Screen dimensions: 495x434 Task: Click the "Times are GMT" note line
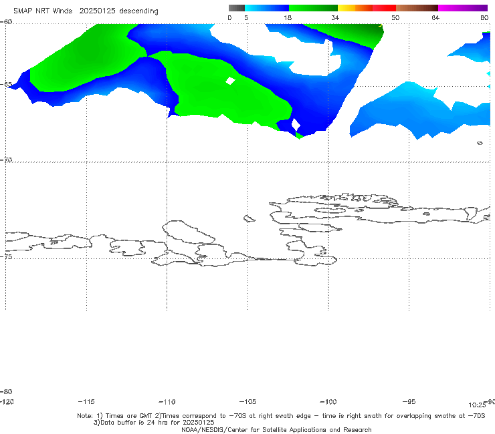coord(281,416)
